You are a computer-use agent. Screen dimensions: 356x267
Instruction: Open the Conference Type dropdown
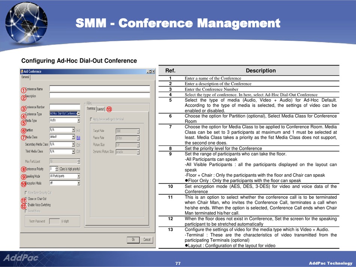(x=79, y=113)
